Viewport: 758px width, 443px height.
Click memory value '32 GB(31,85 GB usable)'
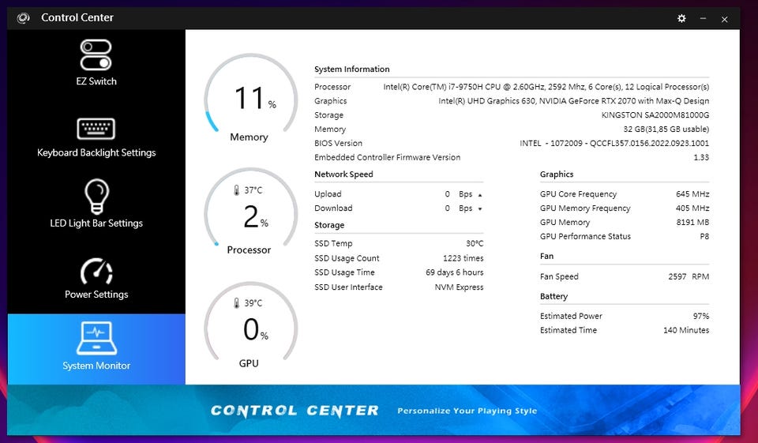point(666,130)
